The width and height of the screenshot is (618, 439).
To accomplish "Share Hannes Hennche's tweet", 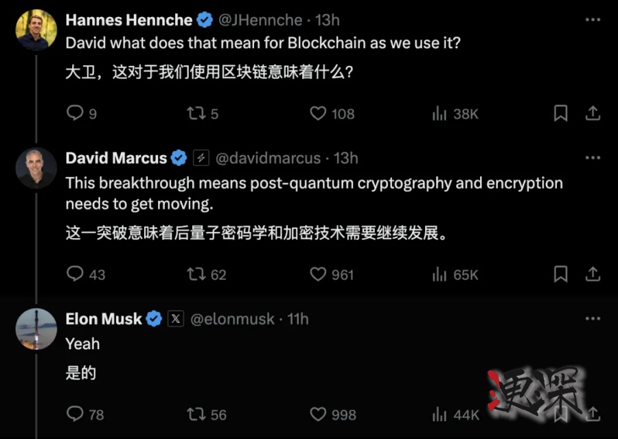I will tap(593, 113).
